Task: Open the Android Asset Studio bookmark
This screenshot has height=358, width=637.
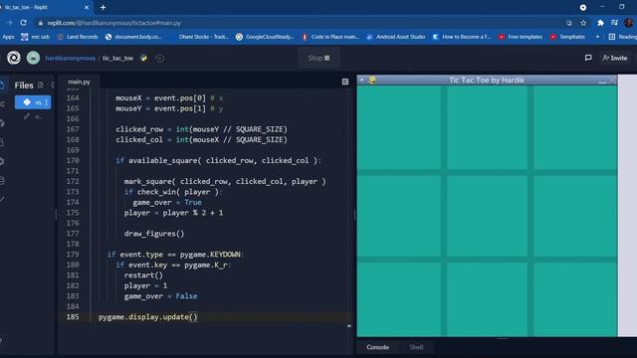Action: (396, 37)
